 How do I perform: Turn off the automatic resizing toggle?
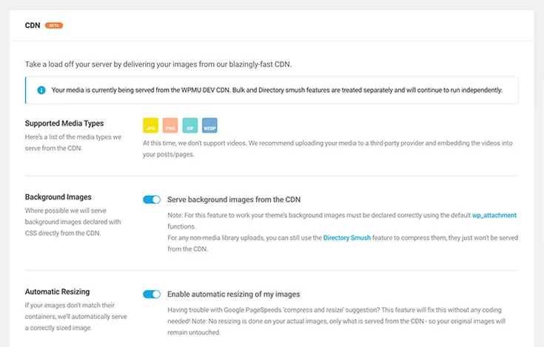click(x=152, y=294)
